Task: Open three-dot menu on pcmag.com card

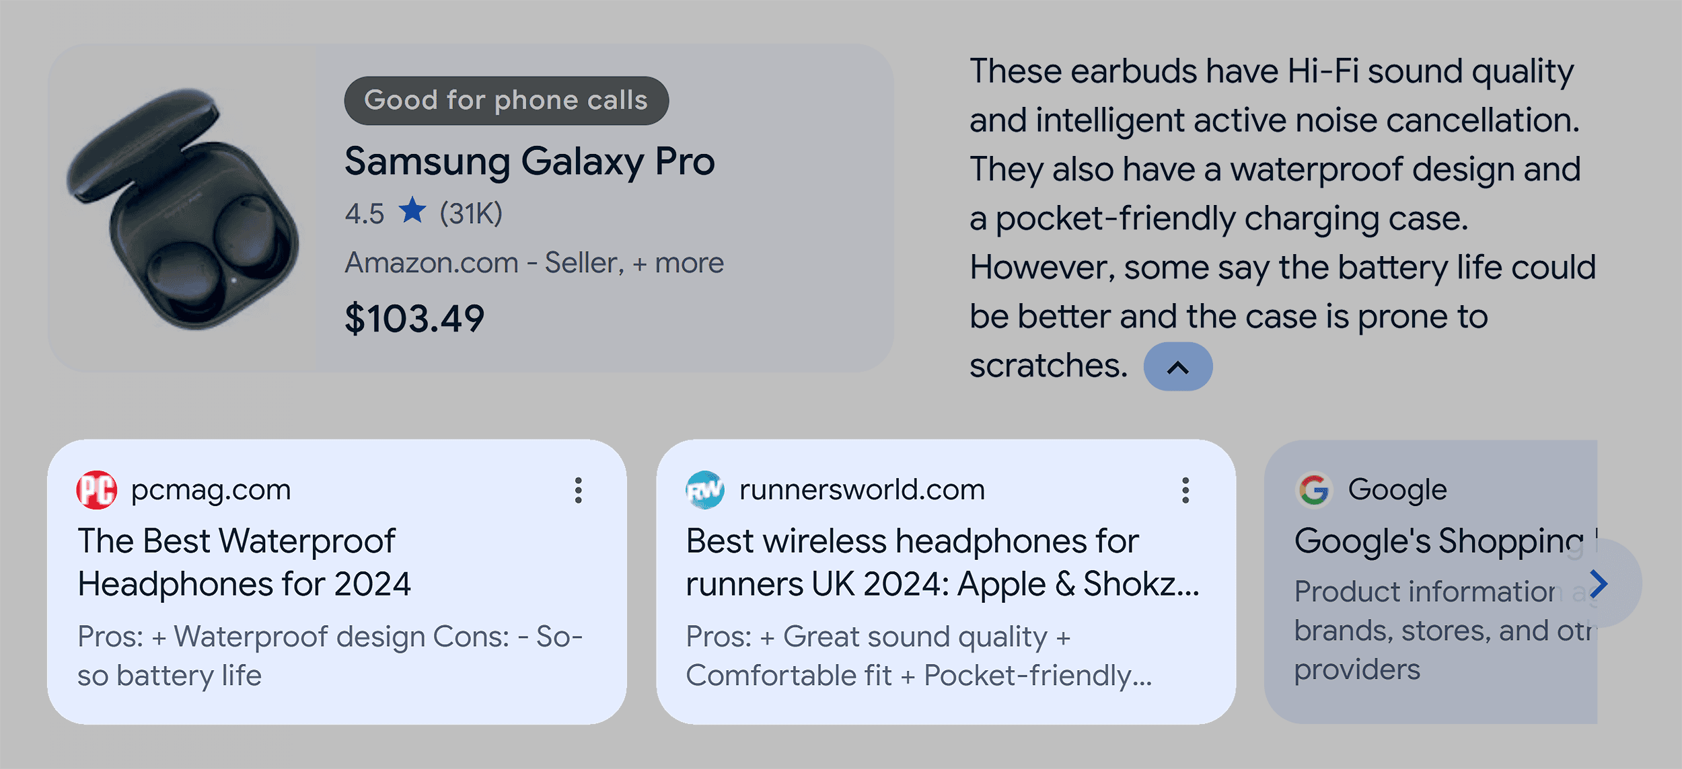Action: (x=578, y=491)
